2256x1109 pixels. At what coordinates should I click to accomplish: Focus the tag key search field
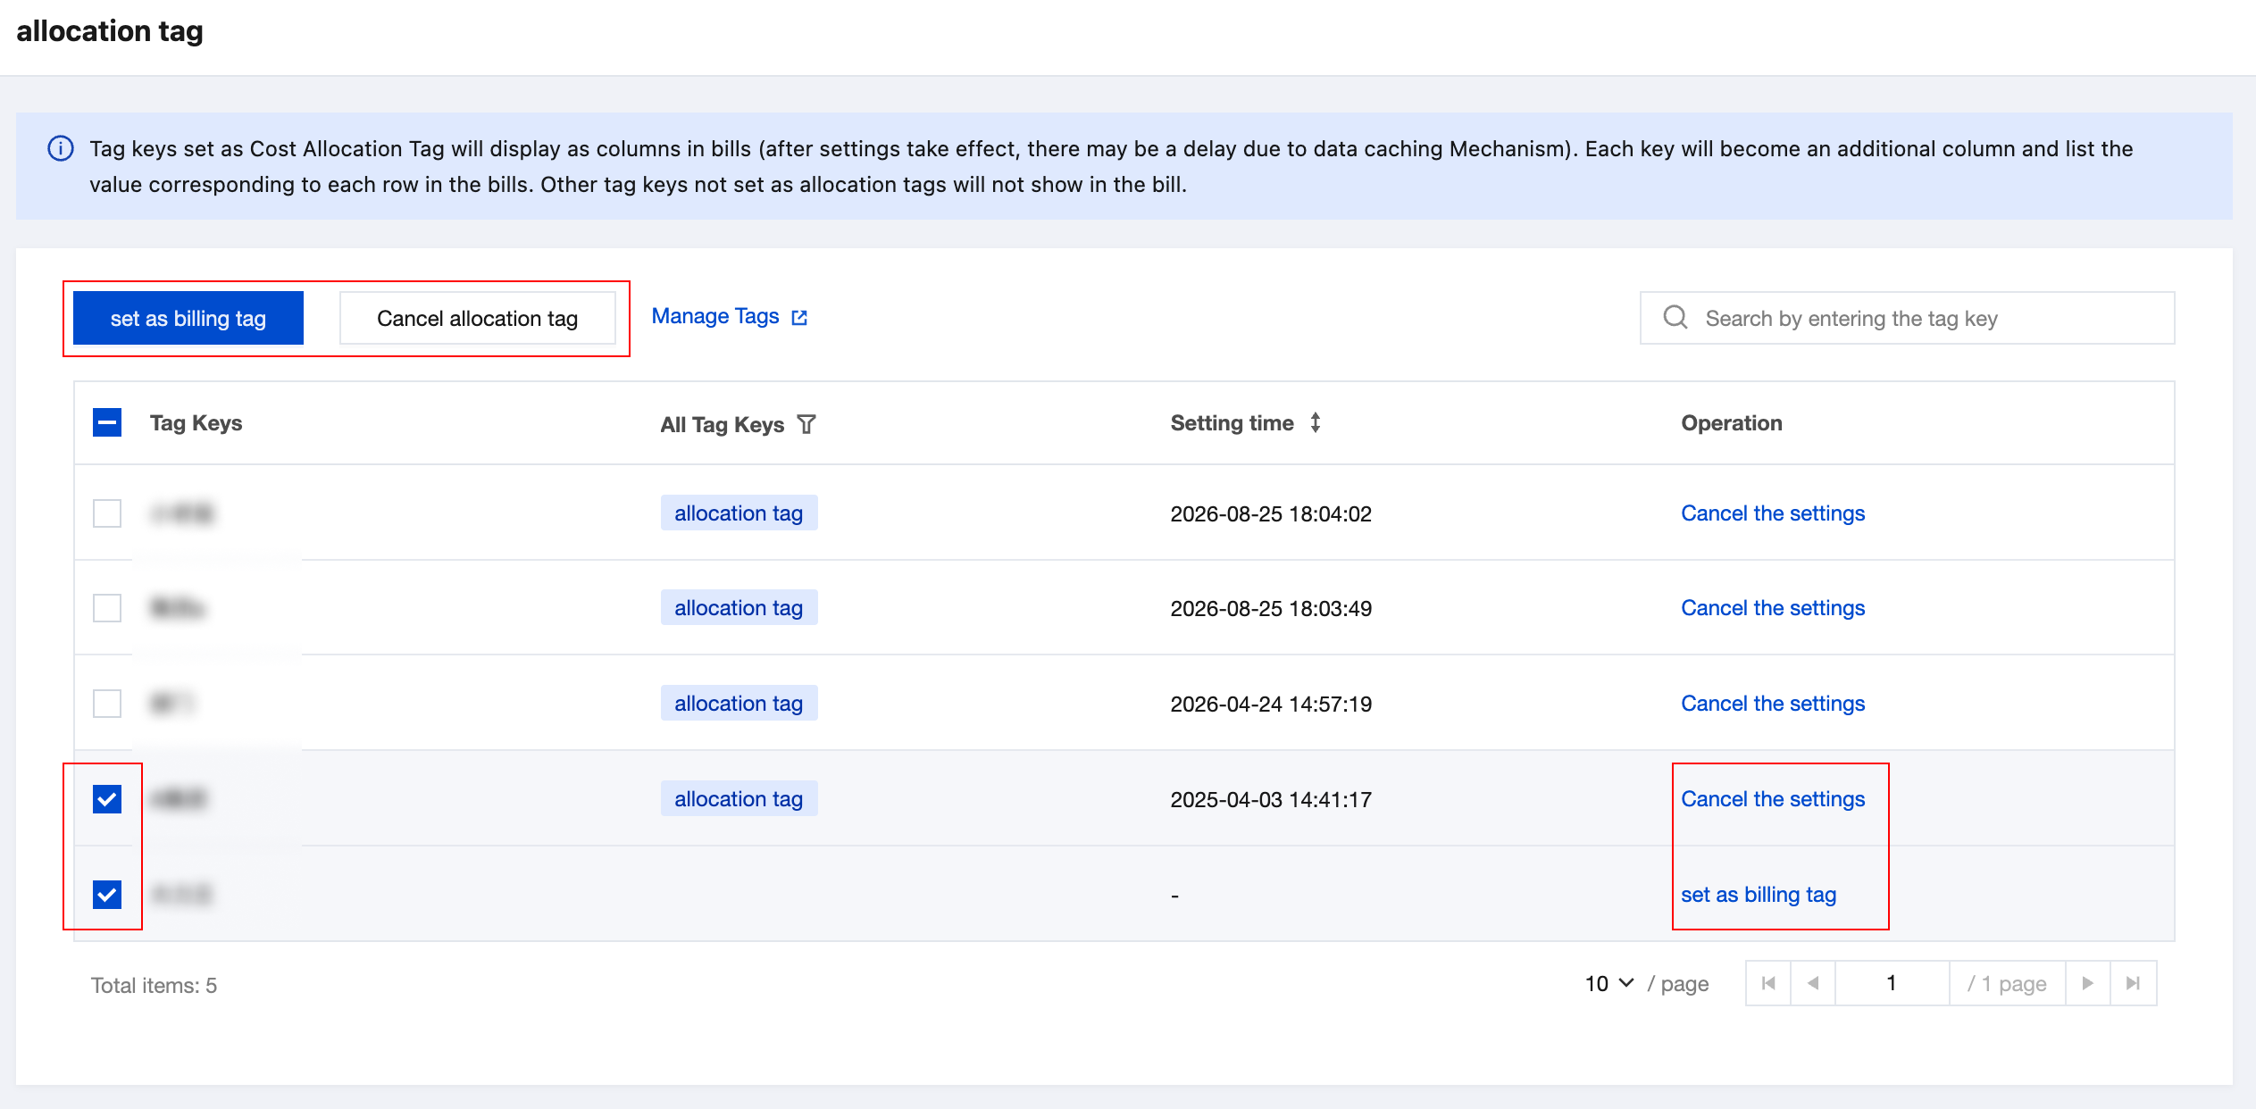tap(1907, 318)
